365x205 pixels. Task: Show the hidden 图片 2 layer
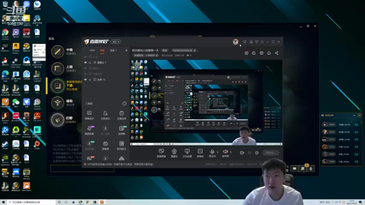coord(85,68)
